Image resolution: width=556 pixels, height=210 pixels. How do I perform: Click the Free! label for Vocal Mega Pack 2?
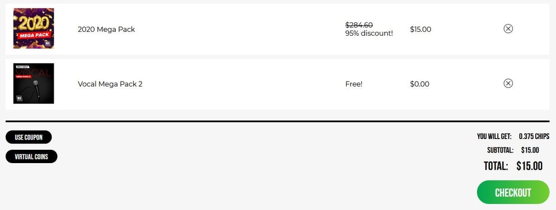354,84
